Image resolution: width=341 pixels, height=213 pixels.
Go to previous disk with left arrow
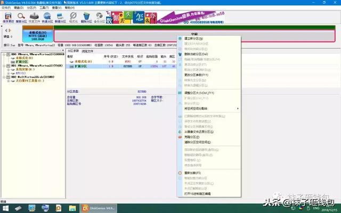click(6, 30)
